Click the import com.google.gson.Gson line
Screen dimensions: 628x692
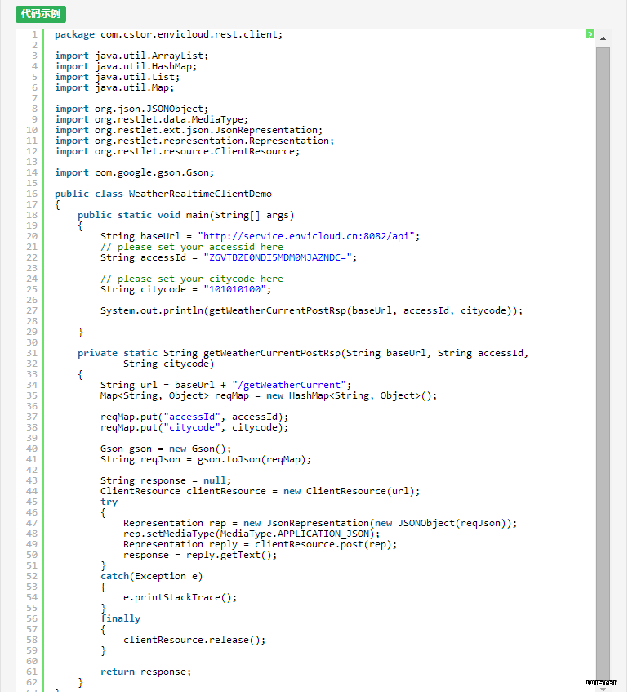click(134, 172)
